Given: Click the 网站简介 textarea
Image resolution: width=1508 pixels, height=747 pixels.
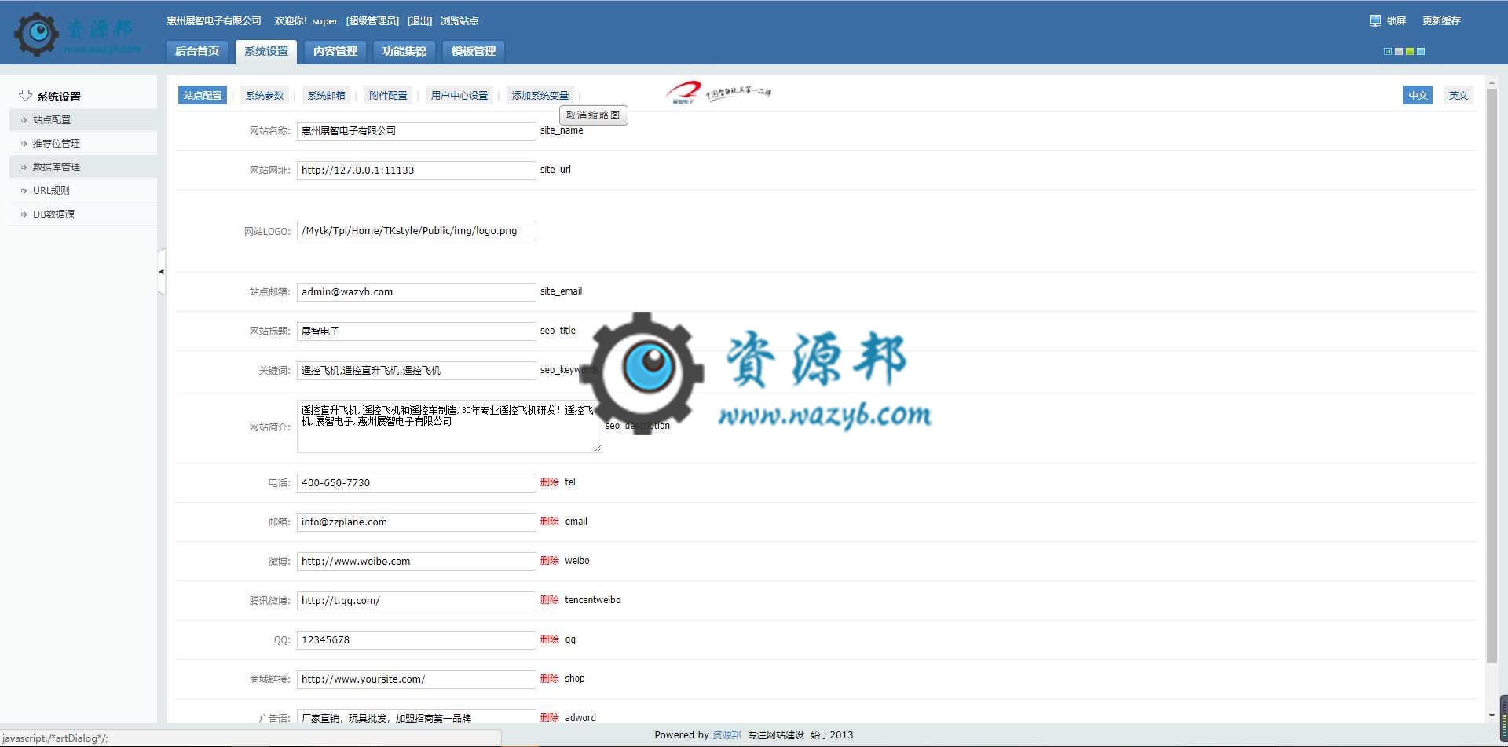Looking at the screenshot, I should pyautogui.click(x=449, y=427).
